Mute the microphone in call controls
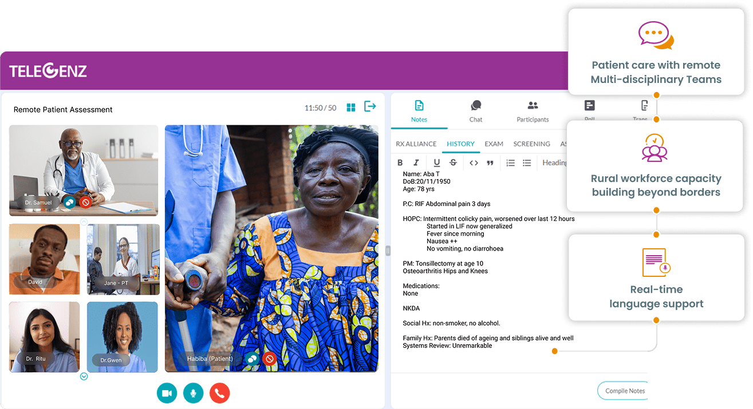The width and height of the screenshot is (753, 409). click(x=193, y=394)
